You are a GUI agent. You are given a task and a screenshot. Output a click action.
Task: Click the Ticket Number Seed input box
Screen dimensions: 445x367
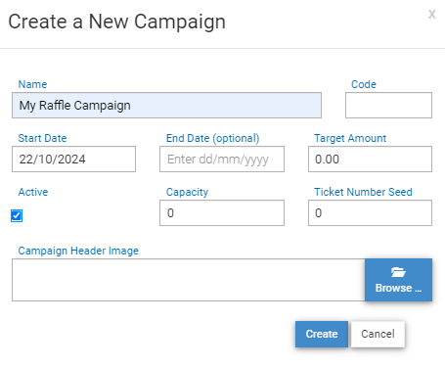[370, 213]
